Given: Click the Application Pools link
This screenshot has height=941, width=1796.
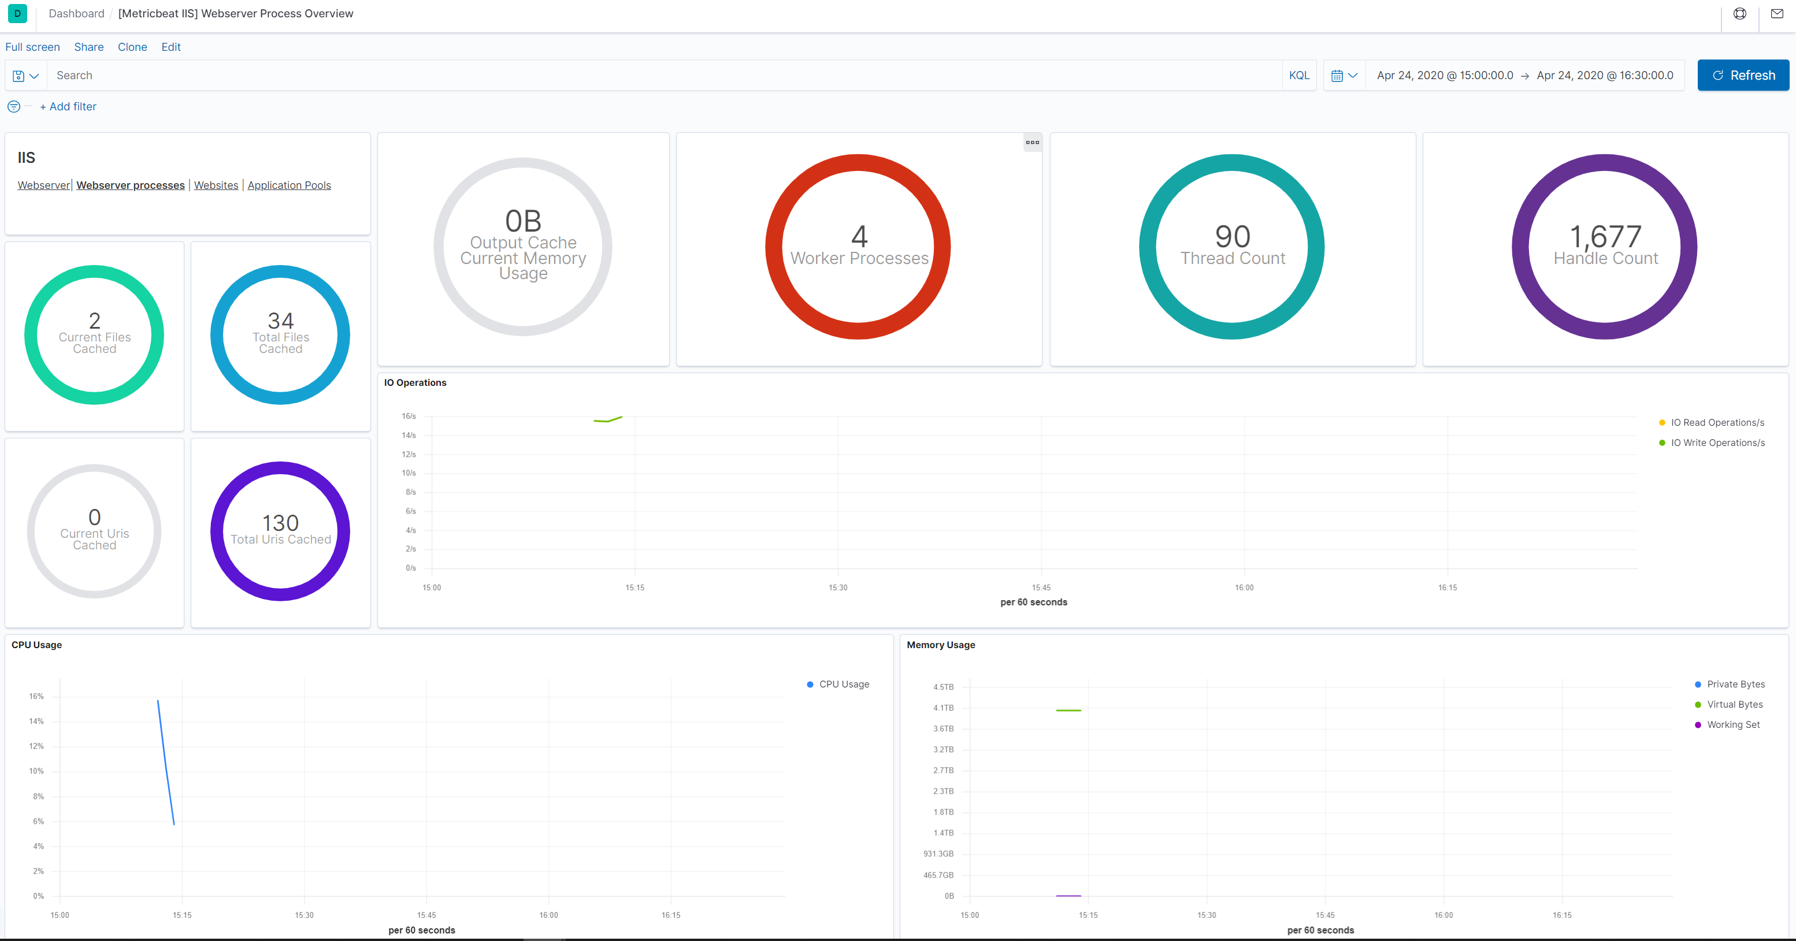Looking at the screenshot, I should 290,185.
